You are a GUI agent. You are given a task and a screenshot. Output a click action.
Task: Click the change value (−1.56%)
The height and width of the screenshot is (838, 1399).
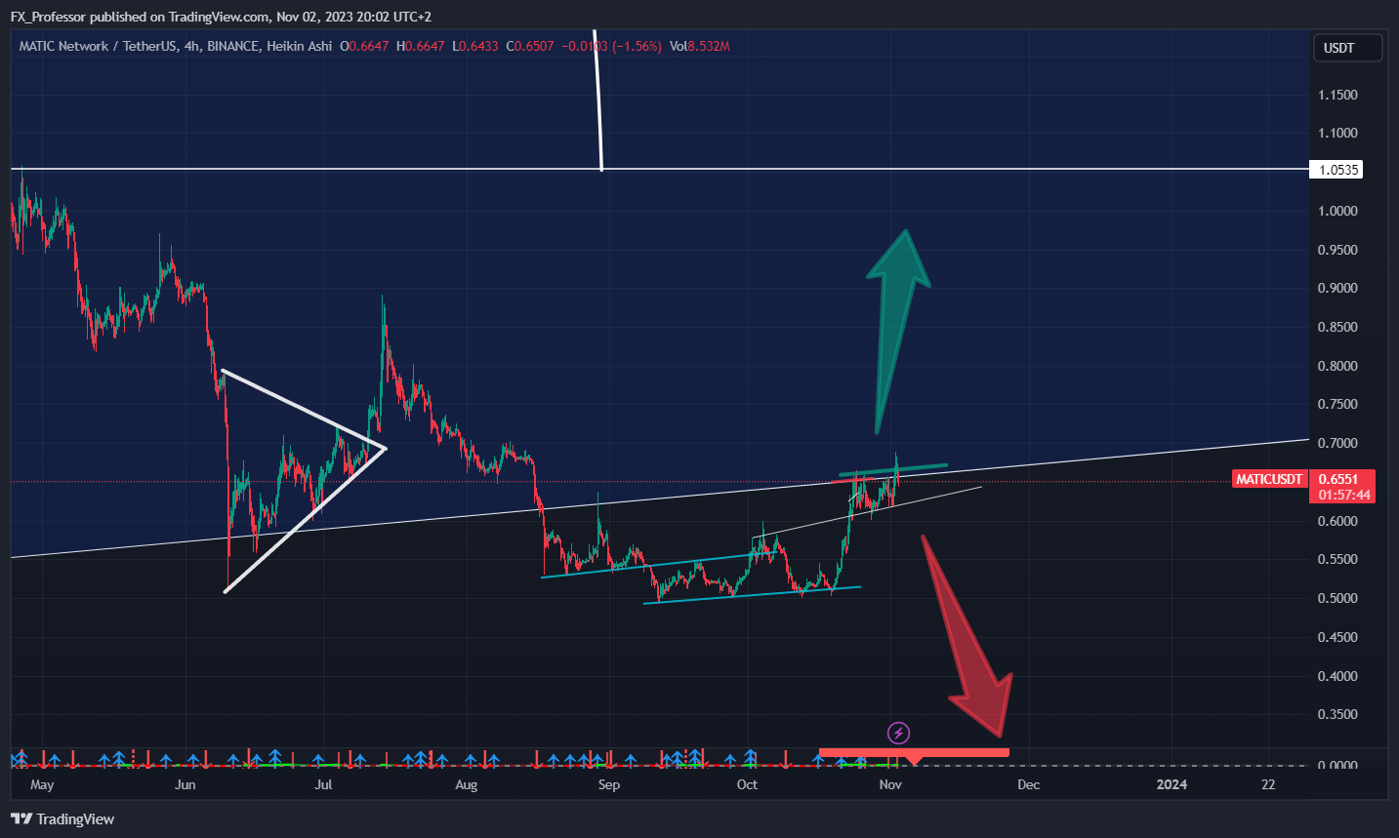pyautogui.click(x=638, y=46)
